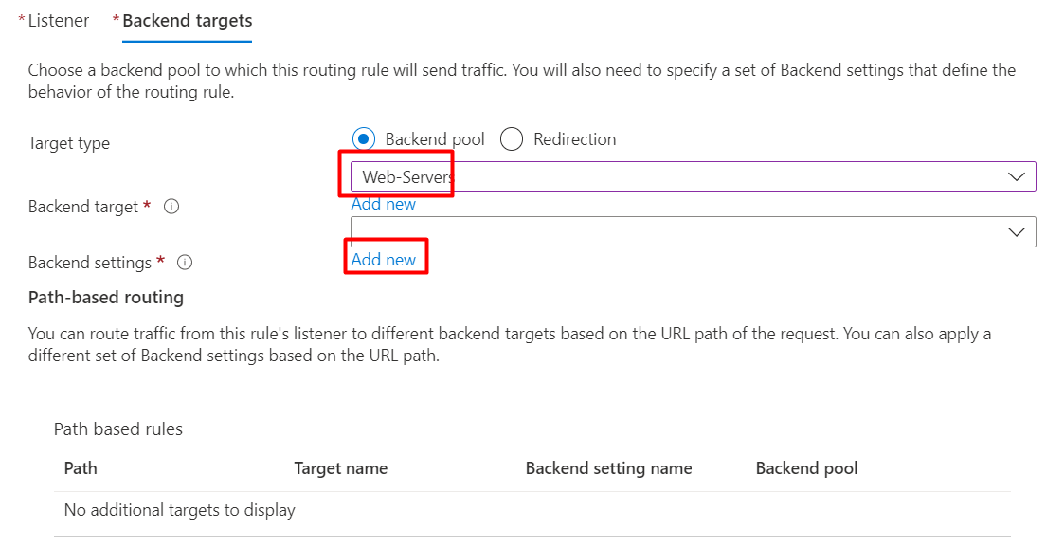
Task: Click the Path column header
Action: click(x=81, y=468)
